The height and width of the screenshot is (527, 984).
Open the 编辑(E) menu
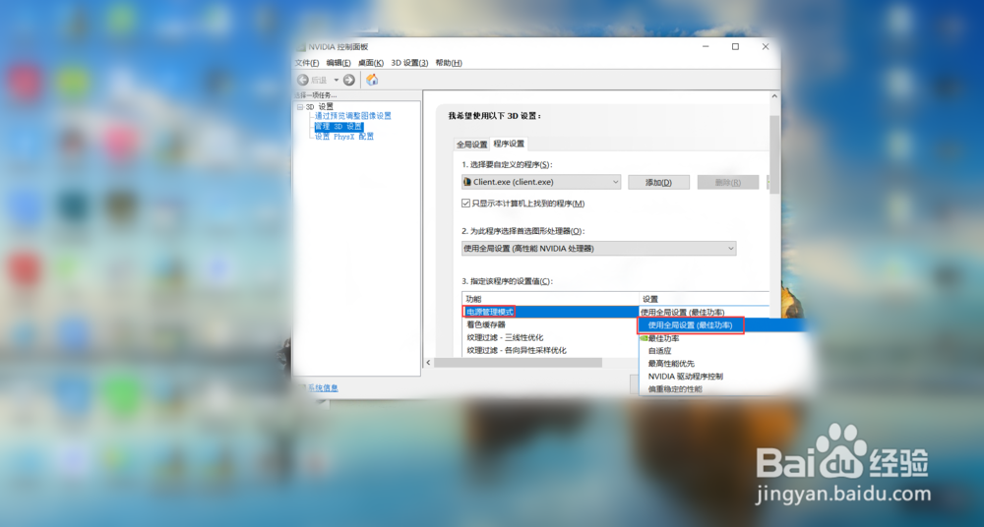pos(338,63)
